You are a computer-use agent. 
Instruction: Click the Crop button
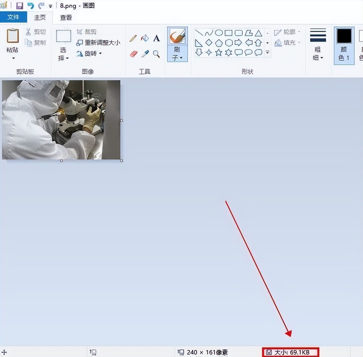87,32
